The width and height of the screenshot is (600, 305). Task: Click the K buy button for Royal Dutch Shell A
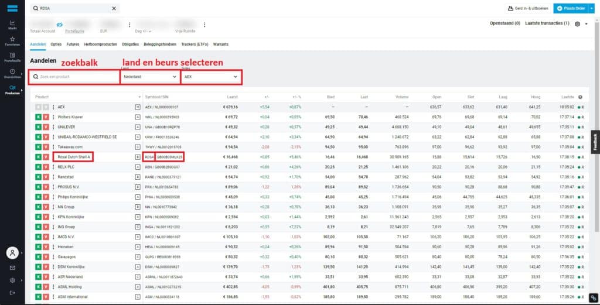[x=38, y=157]
